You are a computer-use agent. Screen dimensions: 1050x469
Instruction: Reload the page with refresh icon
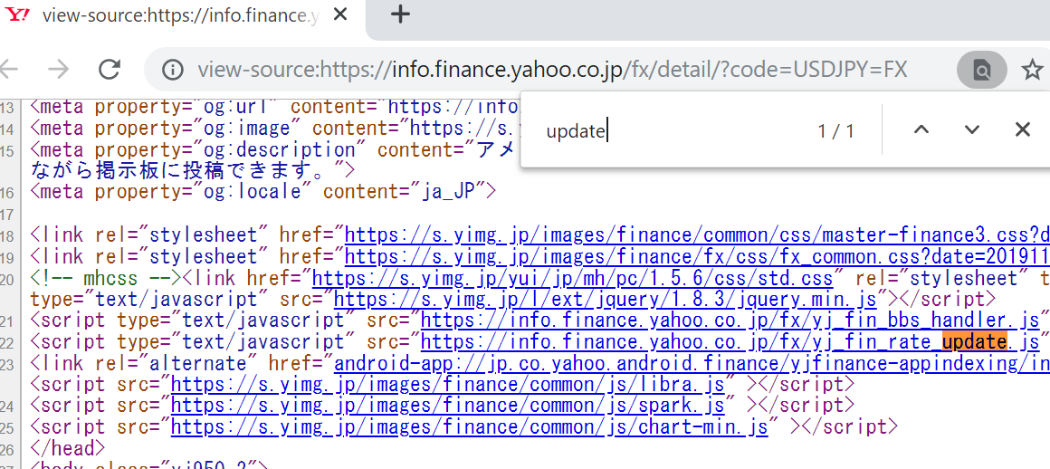click(x=110, y=69)
